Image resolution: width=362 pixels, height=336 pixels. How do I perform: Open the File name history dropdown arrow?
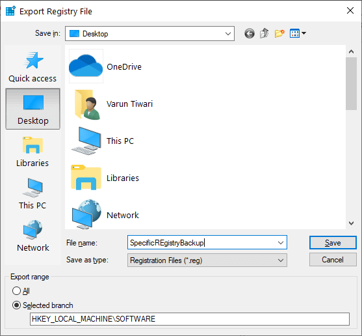[x=281, y=243]
